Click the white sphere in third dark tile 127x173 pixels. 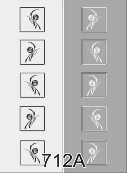click(92, 83)
